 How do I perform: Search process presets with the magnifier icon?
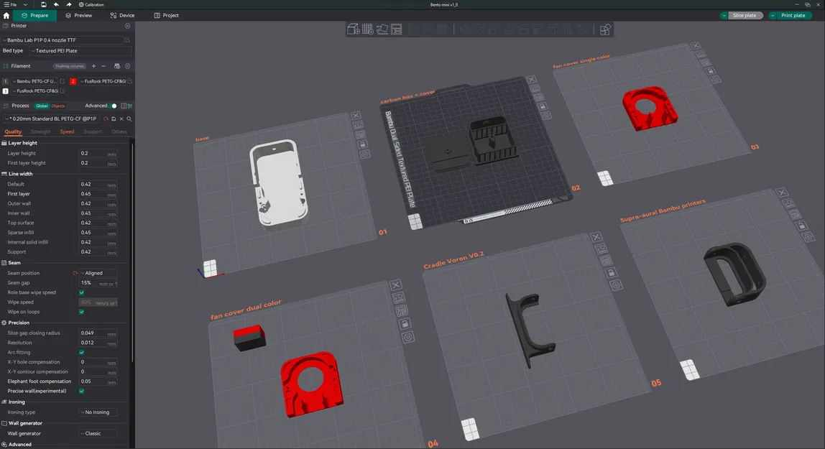(129, 119)
